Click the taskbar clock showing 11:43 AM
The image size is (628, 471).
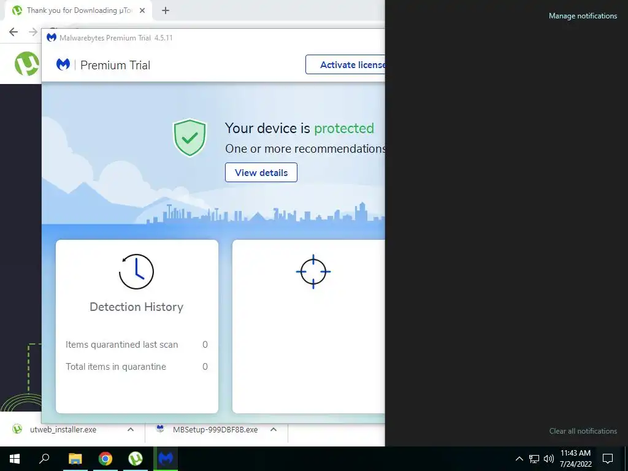(x=575, y=459)
